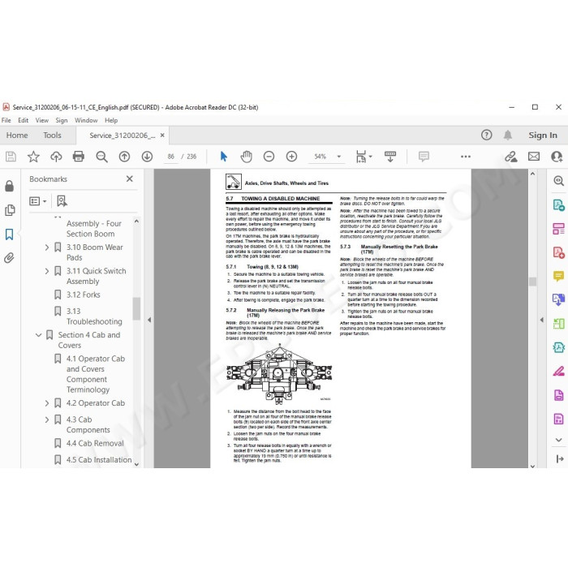This screenshot has width=568, height=568.
Task: Close the Service_31200206 document tab
Action: [162, 136]
